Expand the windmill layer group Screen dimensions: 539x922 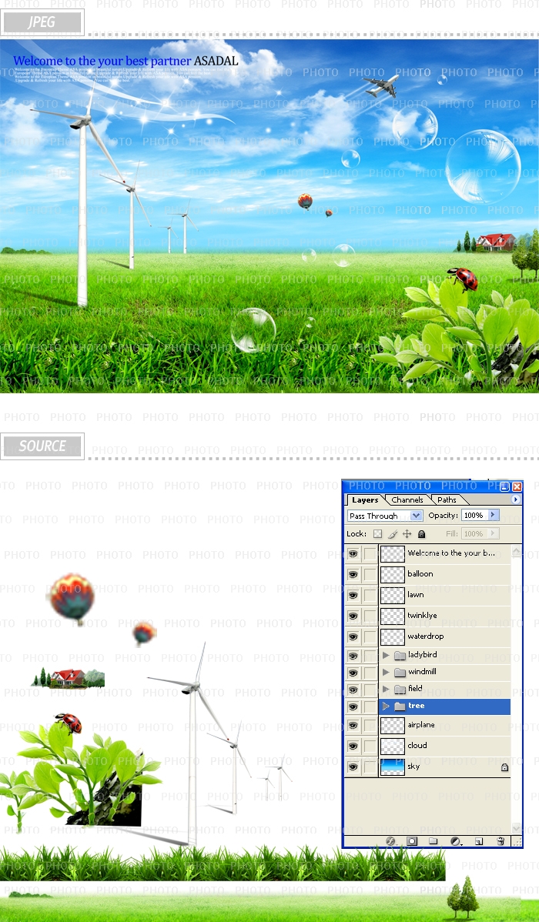coord(386,672)
